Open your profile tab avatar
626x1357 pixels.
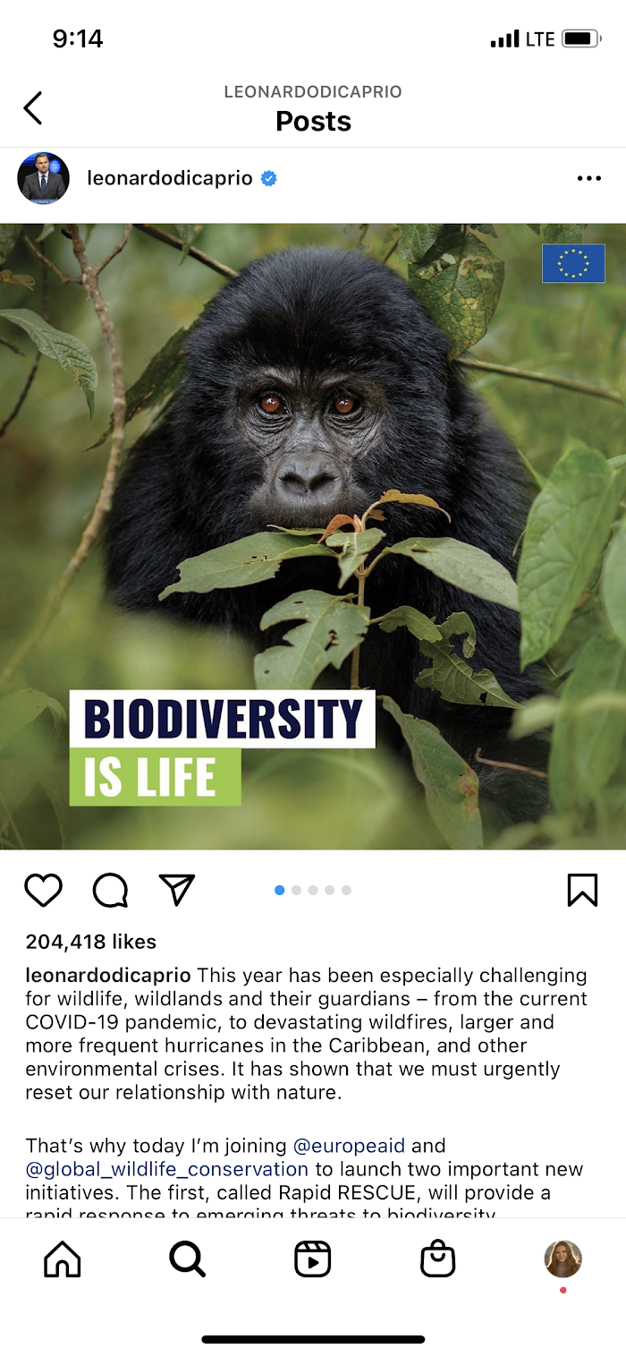click(563, 1259)
